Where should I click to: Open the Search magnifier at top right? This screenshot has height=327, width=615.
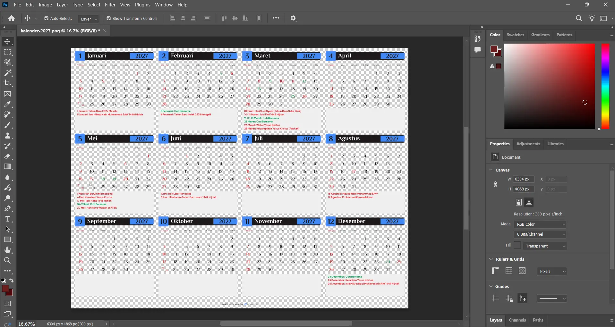click(579, 18)
